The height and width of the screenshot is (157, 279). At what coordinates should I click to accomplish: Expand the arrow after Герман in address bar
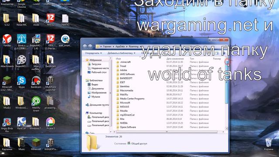113,47
